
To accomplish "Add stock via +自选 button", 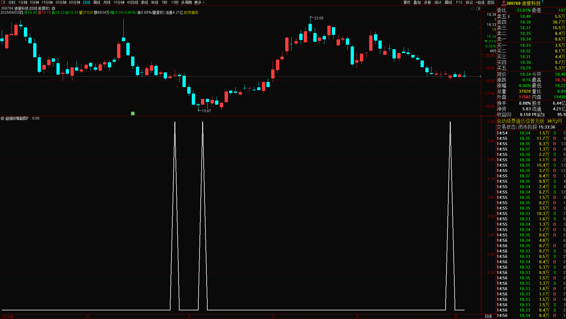I will click(480, 2).
